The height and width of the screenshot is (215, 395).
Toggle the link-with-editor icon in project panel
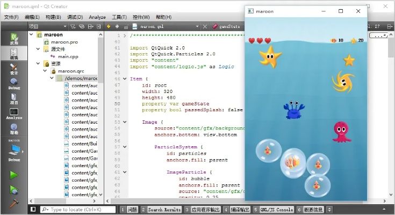[x=81, y=26]
